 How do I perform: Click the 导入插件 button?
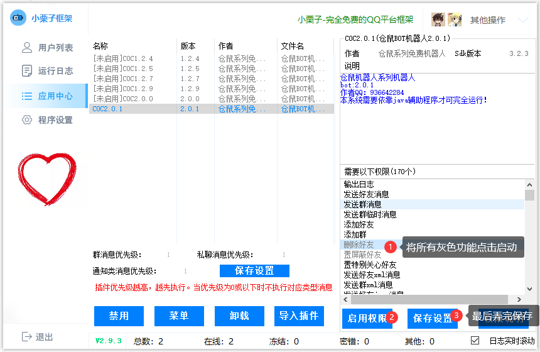299,316
